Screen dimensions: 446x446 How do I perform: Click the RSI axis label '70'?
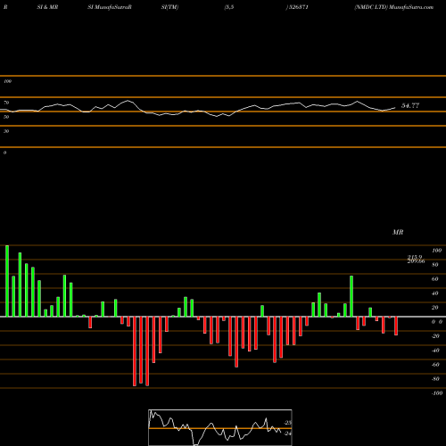[x=6, y=103]
